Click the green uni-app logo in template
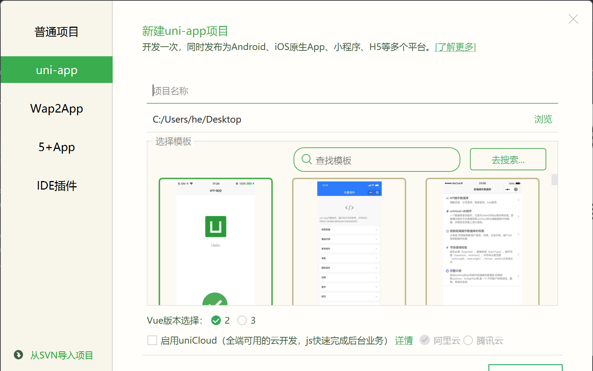 tap(216, 226)
